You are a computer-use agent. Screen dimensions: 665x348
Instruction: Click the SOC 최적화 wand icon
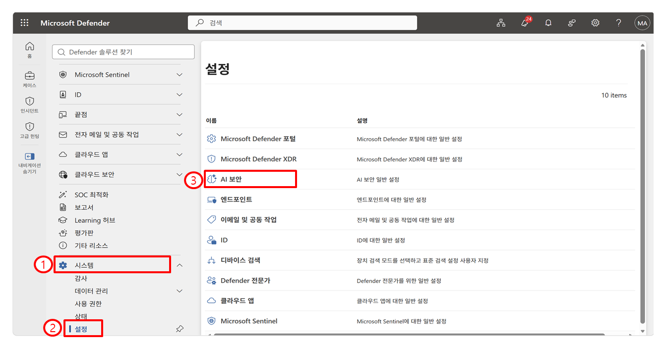pos(63,195)
